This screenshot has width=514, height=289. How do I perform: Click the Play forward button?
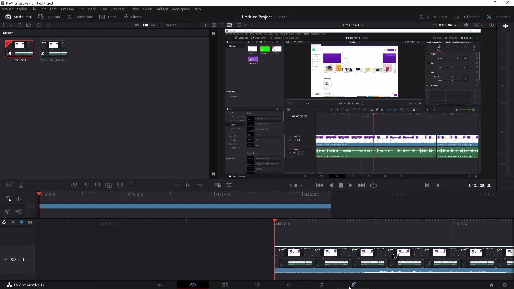pyautogui.click(x=350, y=185)
